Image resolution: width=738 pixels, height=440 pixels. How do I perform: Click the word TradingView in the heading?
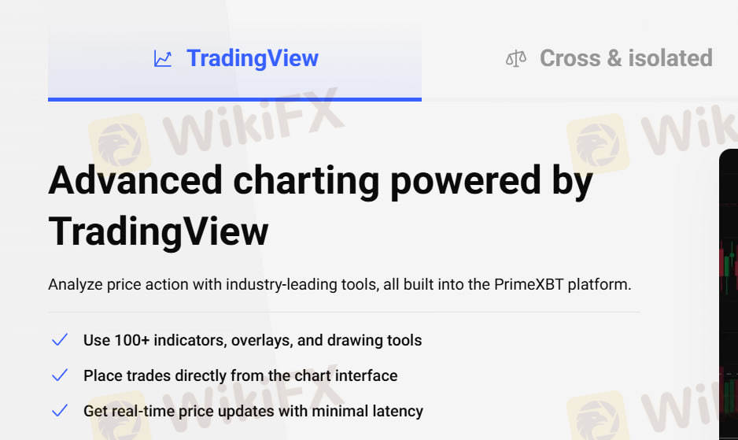[158, 231]
